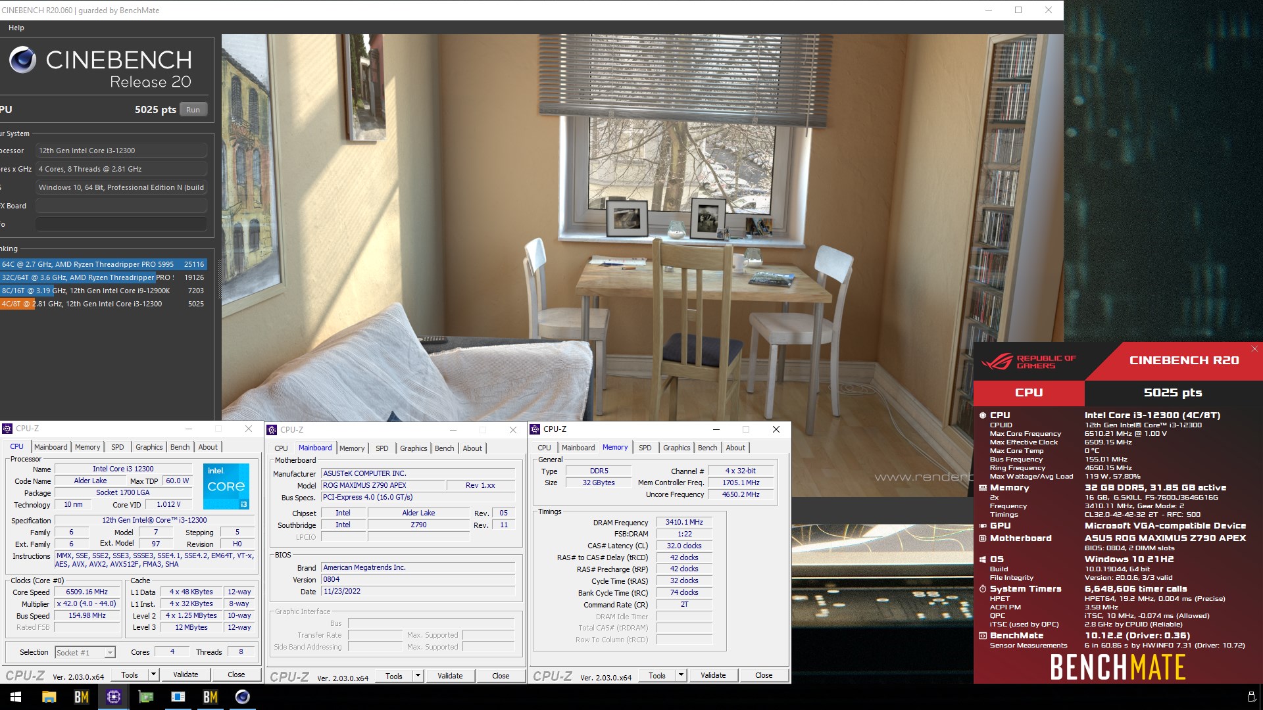Viewport: 1263px width, 710px height.
Task: Click Tools button in leftmost CPU-Z window
Action: click(x=130, y=674)
